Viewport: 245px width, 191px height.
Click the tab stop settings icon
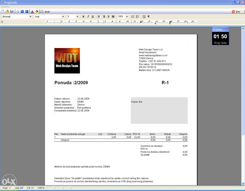coord(144,17)
